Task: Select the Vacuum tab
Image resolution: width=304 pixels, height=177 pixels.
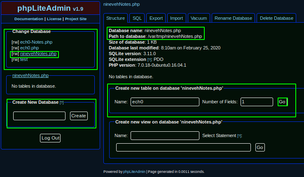Action: pos(199,18)
